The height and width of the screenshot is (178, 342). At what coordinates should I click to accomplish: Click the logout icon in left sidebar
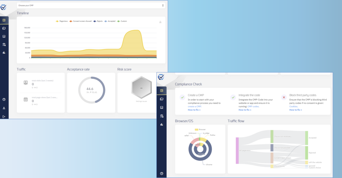coord(4,117)
